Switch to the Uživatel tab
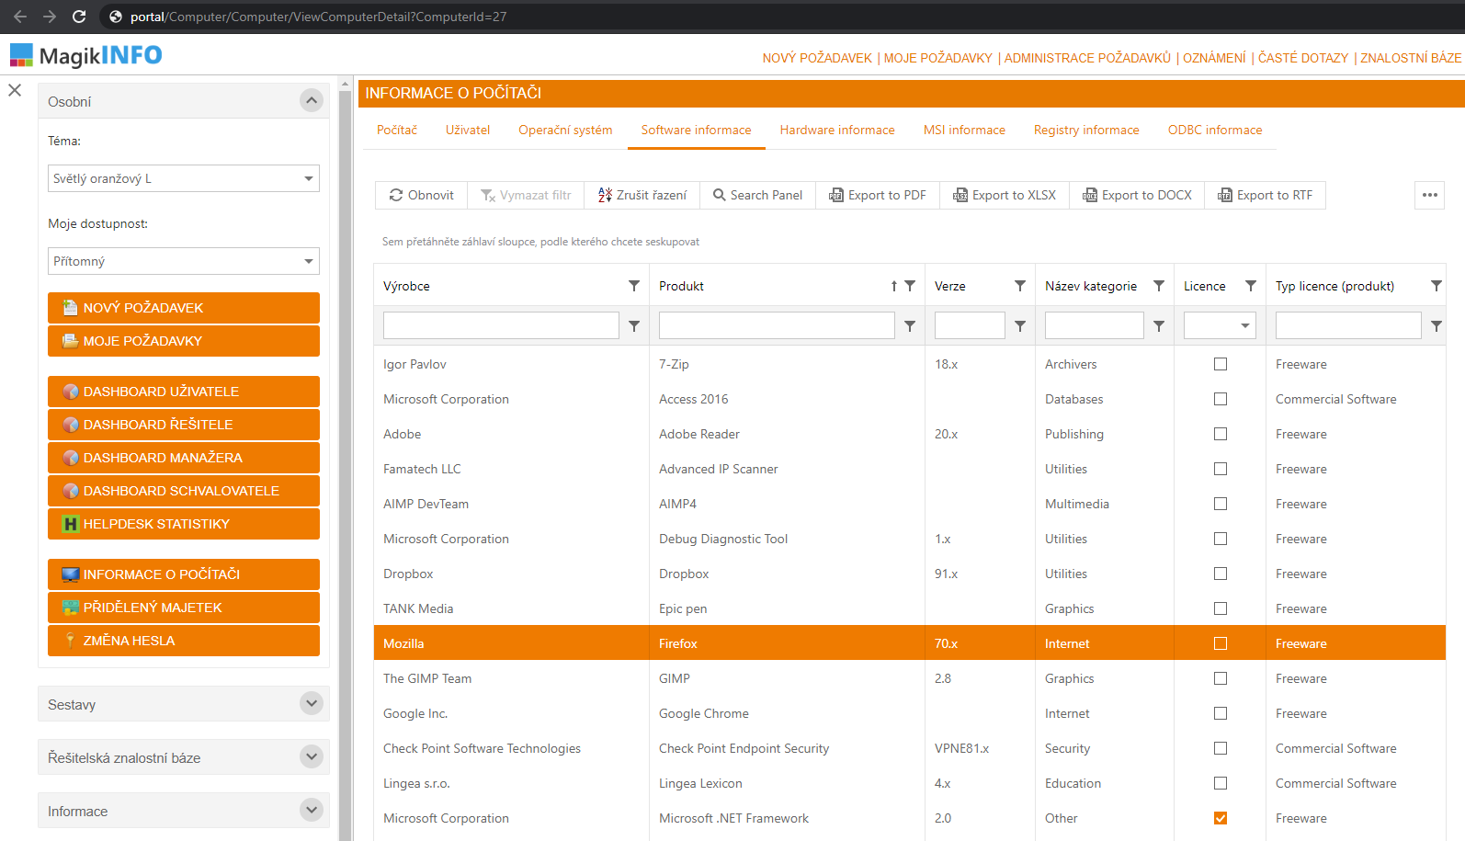1465x841 pixels. click(468, 130)
